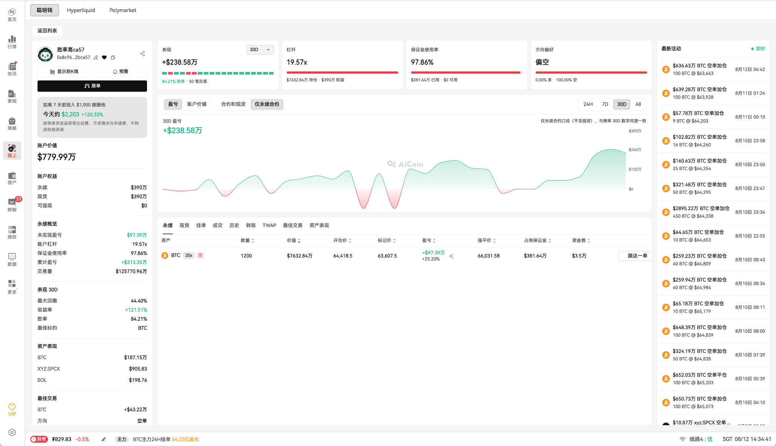The image size is (776, 446).
Task: Switch to the 永续 positions tab
Action: (168, 225)
